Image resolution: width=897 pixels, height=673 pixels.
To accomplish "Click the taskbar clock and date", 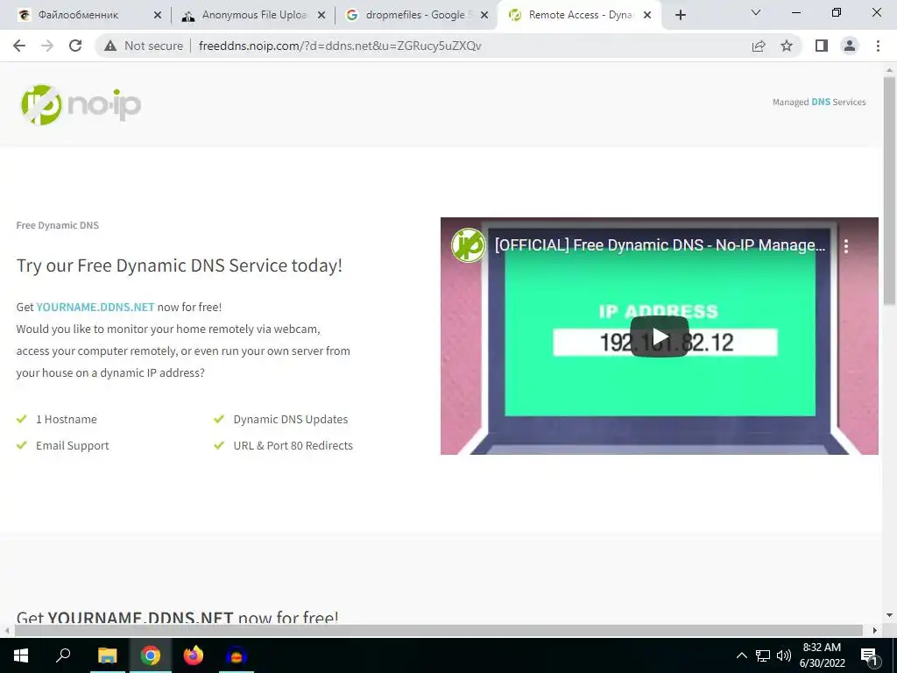I will coord(822,655).
